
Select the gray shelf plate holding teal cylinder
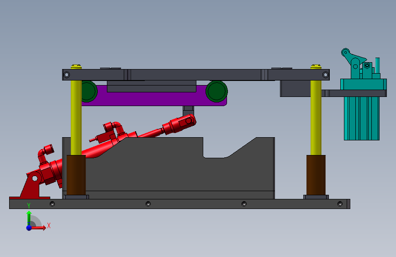click(354, 93)
